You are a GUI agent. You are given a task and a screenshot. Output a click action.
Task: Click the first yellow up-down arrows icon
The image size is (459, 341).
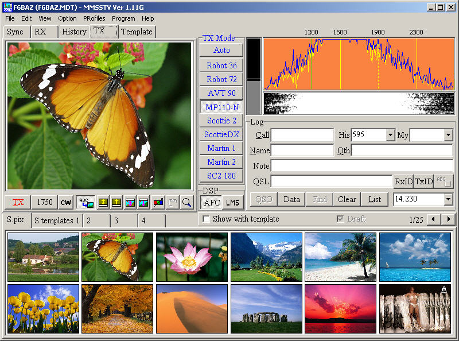point(103,203)
